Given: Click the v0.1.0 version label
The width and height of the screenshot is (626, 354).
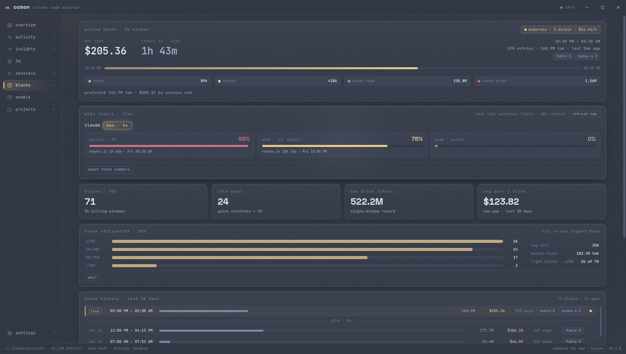Looking at the screenshot, I should 615,349.
